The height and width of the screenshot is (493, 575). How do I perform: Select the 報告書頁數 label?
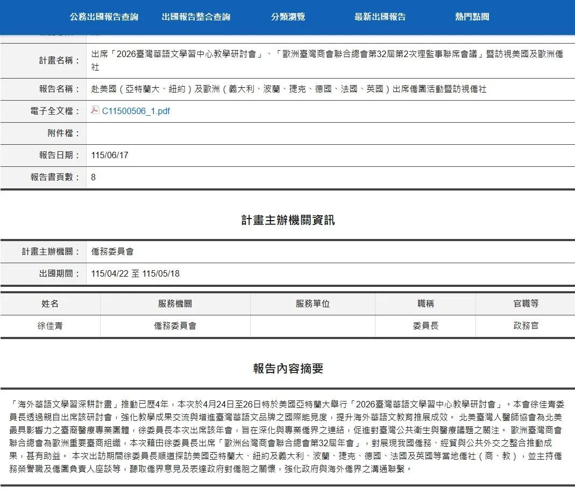[55, 177]
